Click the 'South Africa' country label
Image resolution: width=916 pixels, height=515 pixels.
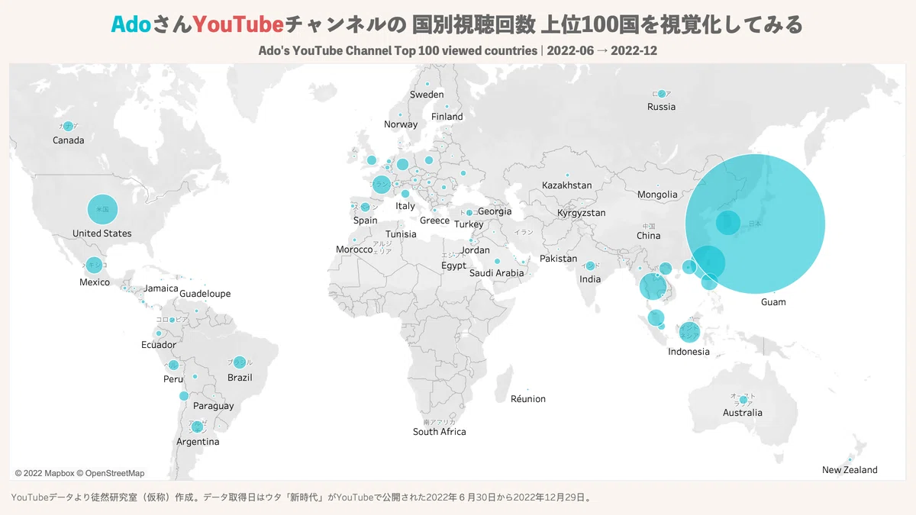point(440,432)
